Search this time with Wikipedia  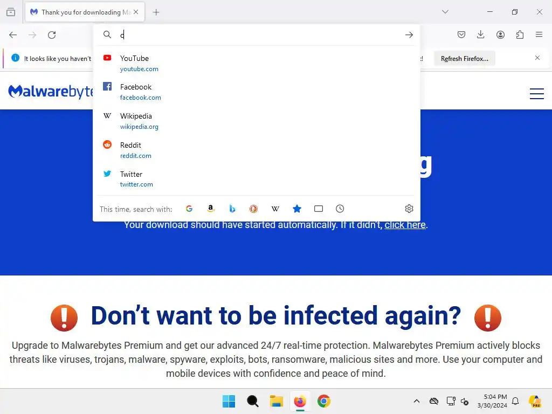275,209
